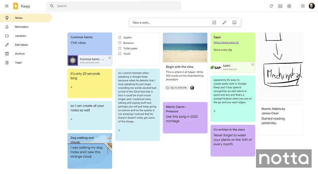318x174 pixels.
Task: Select Notes in the sidebar
Action: point(26,18)
